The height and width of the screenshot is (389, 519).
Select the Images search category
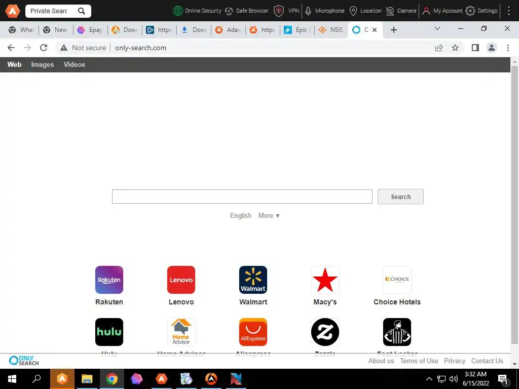pos(43,64)
